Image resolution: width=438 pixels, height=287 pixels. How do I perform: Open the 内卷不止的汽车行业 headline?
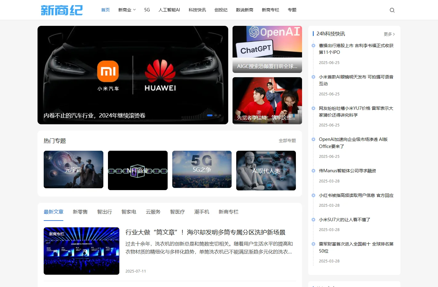(94, 115)
